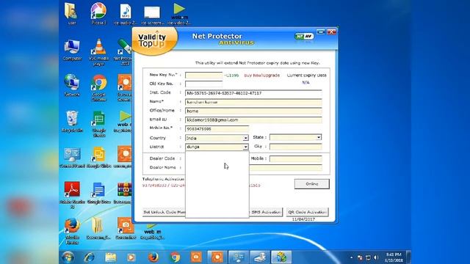Open the Action Center flag tray icon
Screen dimensions: 470x264
[360, 257]
